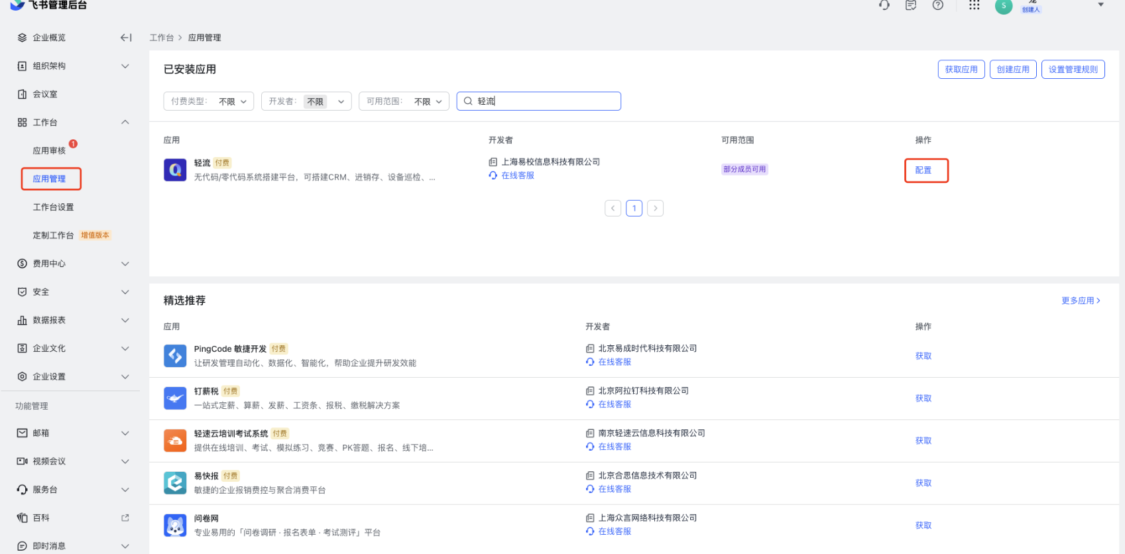Open the 可用范围 filter dropdown
The image size is (1125, 554).
coord(404,101)
